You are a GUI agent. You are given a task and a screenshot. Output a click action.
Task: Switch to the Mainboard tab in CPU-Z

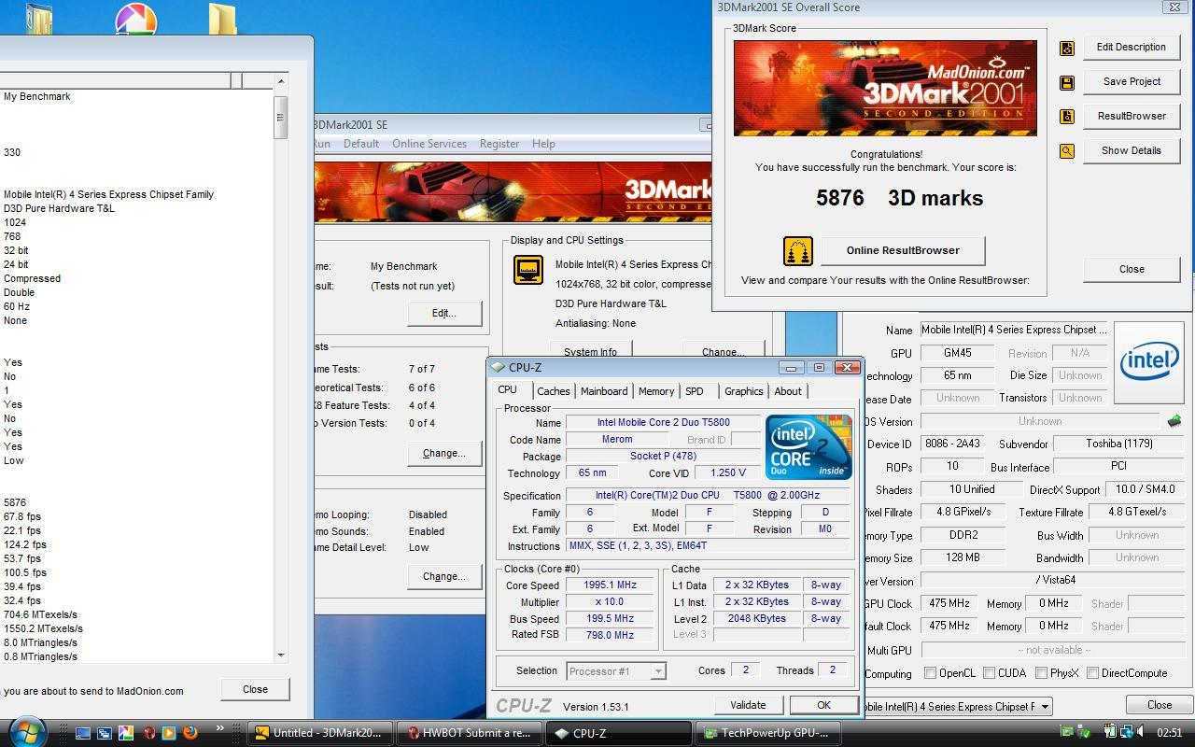604,391
